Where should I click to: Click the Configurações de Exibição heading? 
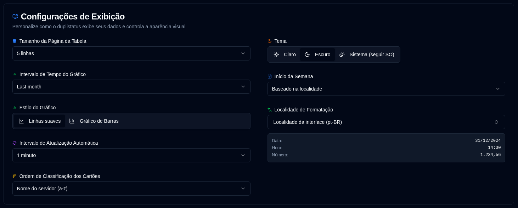pyautogui.click(x=73, y=17)
